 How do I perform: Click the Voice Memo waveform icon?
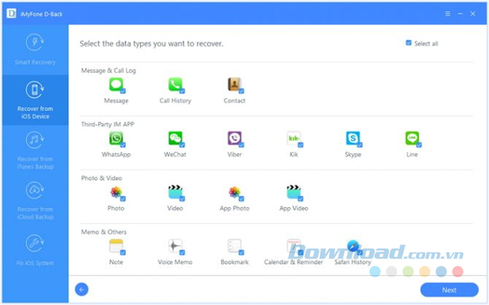[175, 246]
